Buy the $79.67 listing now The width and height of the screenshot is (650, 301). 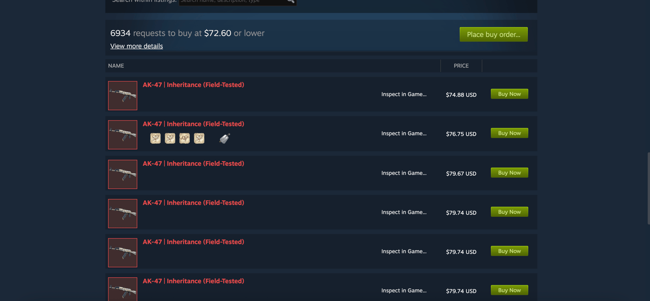tap(509, 173)
